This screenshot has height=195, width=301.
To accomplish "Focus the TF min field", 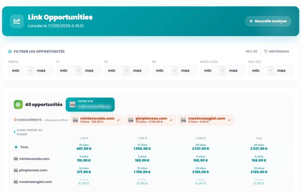I will [66, 70].
